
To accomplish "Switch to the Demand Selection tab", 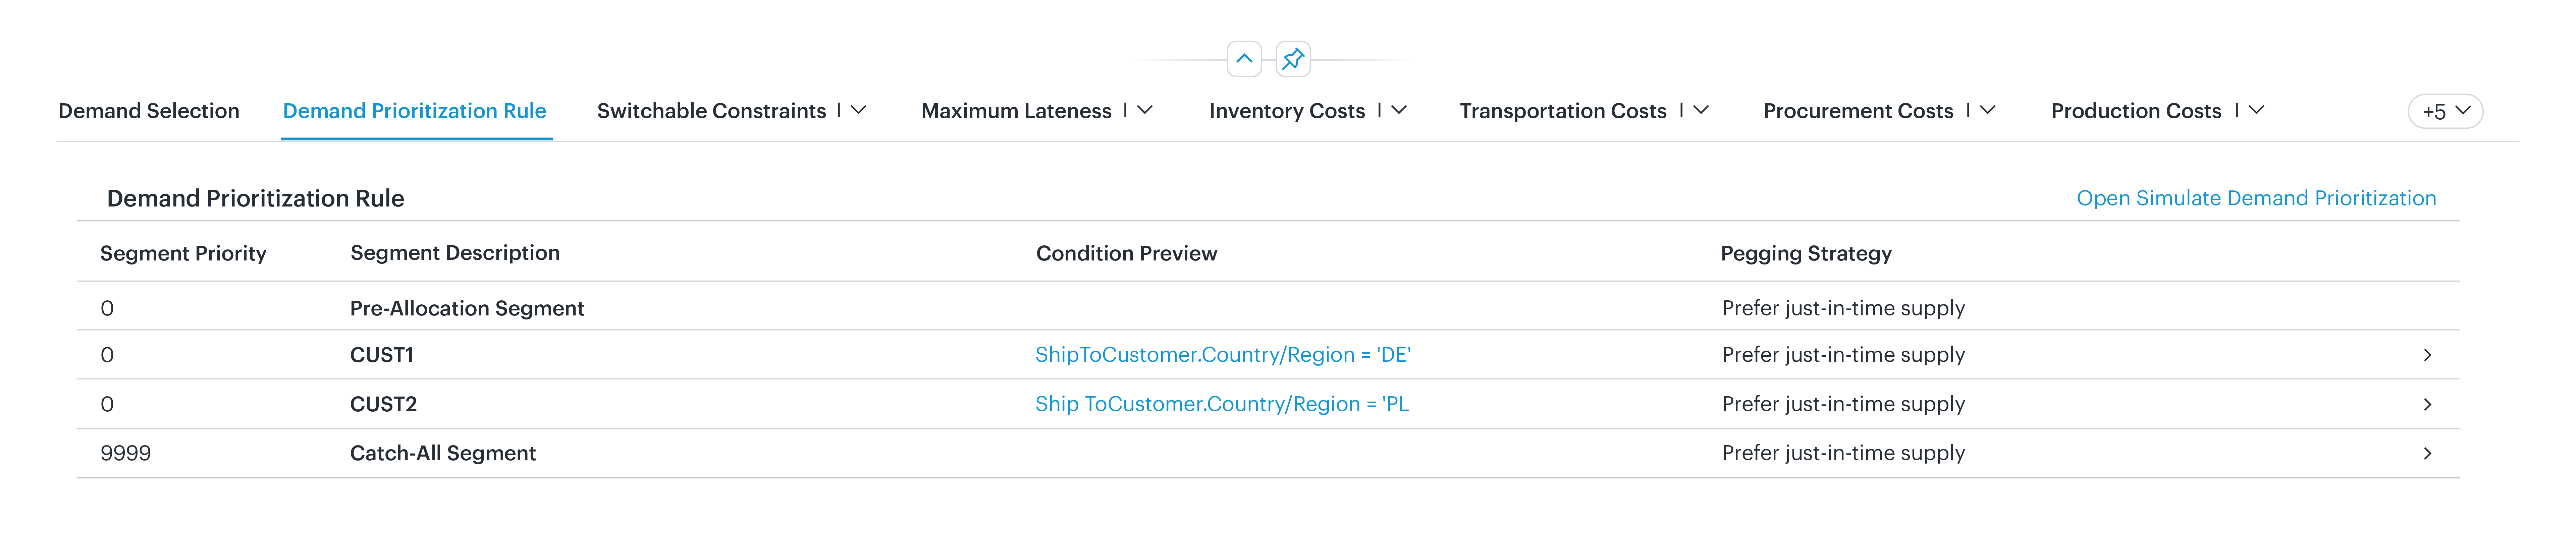I will tap(149, 111).
